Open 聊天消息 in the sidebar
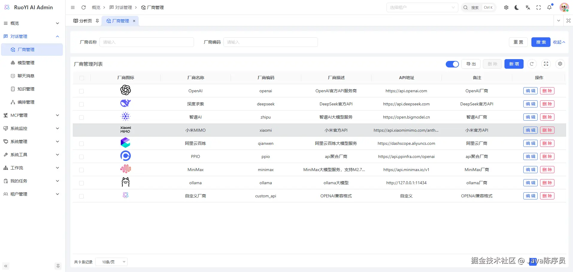The image size is (573, 272). point(32,76)
